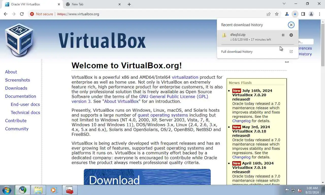Open the Screenshots sidebar link
The image size is (325, 195).
point(18,80)
